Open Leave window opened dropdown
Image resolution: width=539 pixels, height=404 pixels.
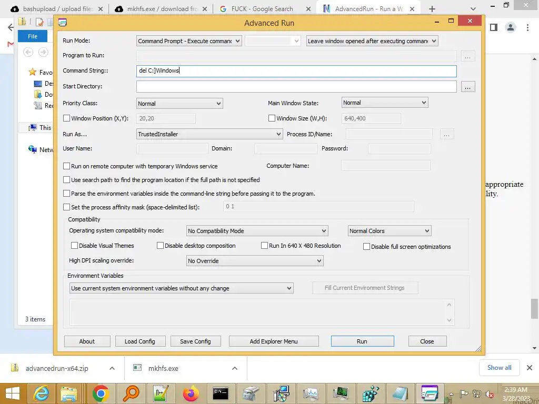click(372, 41)
